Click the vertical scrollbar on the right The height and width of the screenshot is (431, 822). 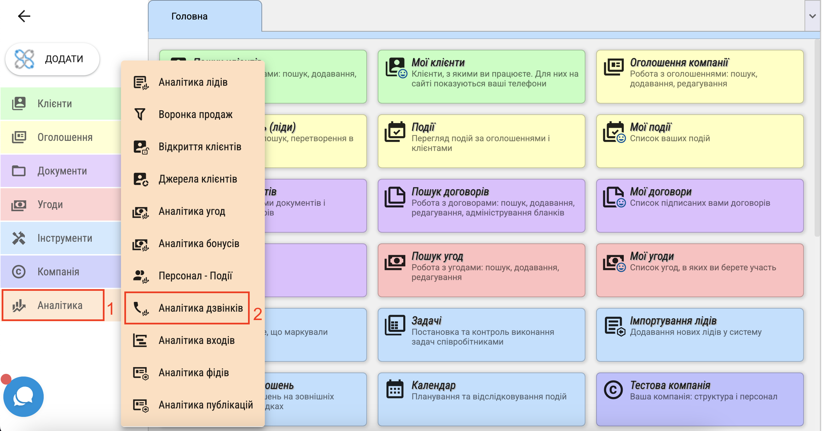coord(817,138)
